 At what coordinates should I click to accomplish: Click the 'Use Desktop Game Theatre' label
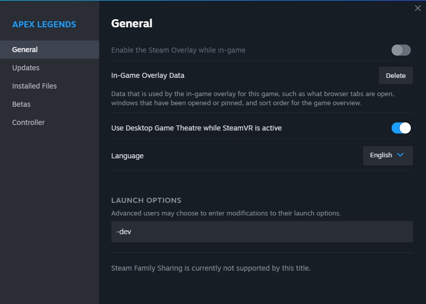(x=196, y=128)
